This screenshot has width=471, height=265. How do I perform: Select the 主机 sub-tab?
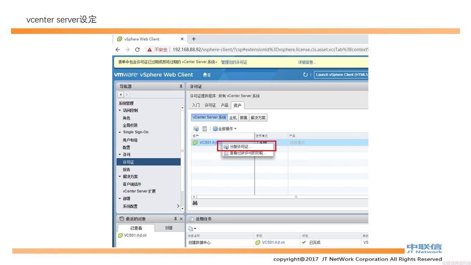(233, 118)
